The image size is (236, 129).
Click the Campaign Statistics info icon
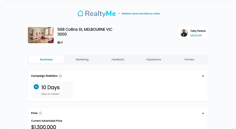(60, 76)
